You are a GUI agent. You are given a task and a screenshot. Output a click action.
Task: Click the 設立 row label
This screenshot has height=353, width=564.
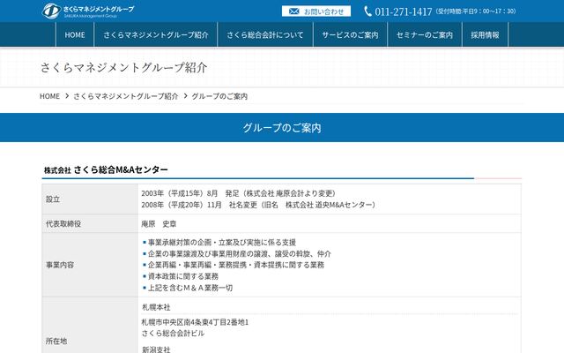53,199
